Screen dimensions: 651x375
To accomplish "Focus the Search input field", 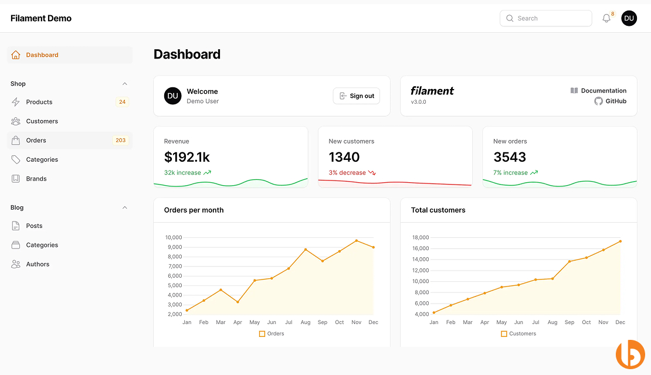I will point(546,18).
